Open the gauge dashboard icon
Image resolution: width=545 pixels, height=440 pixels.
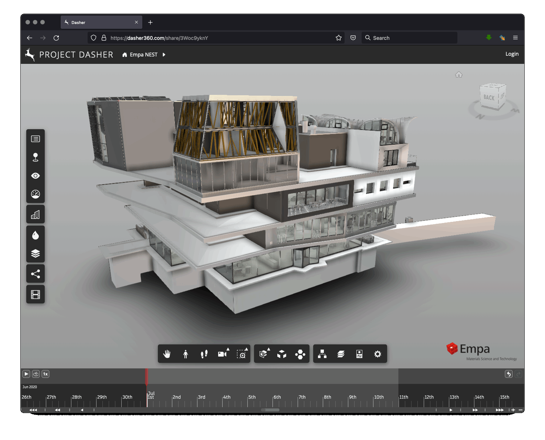35,194
